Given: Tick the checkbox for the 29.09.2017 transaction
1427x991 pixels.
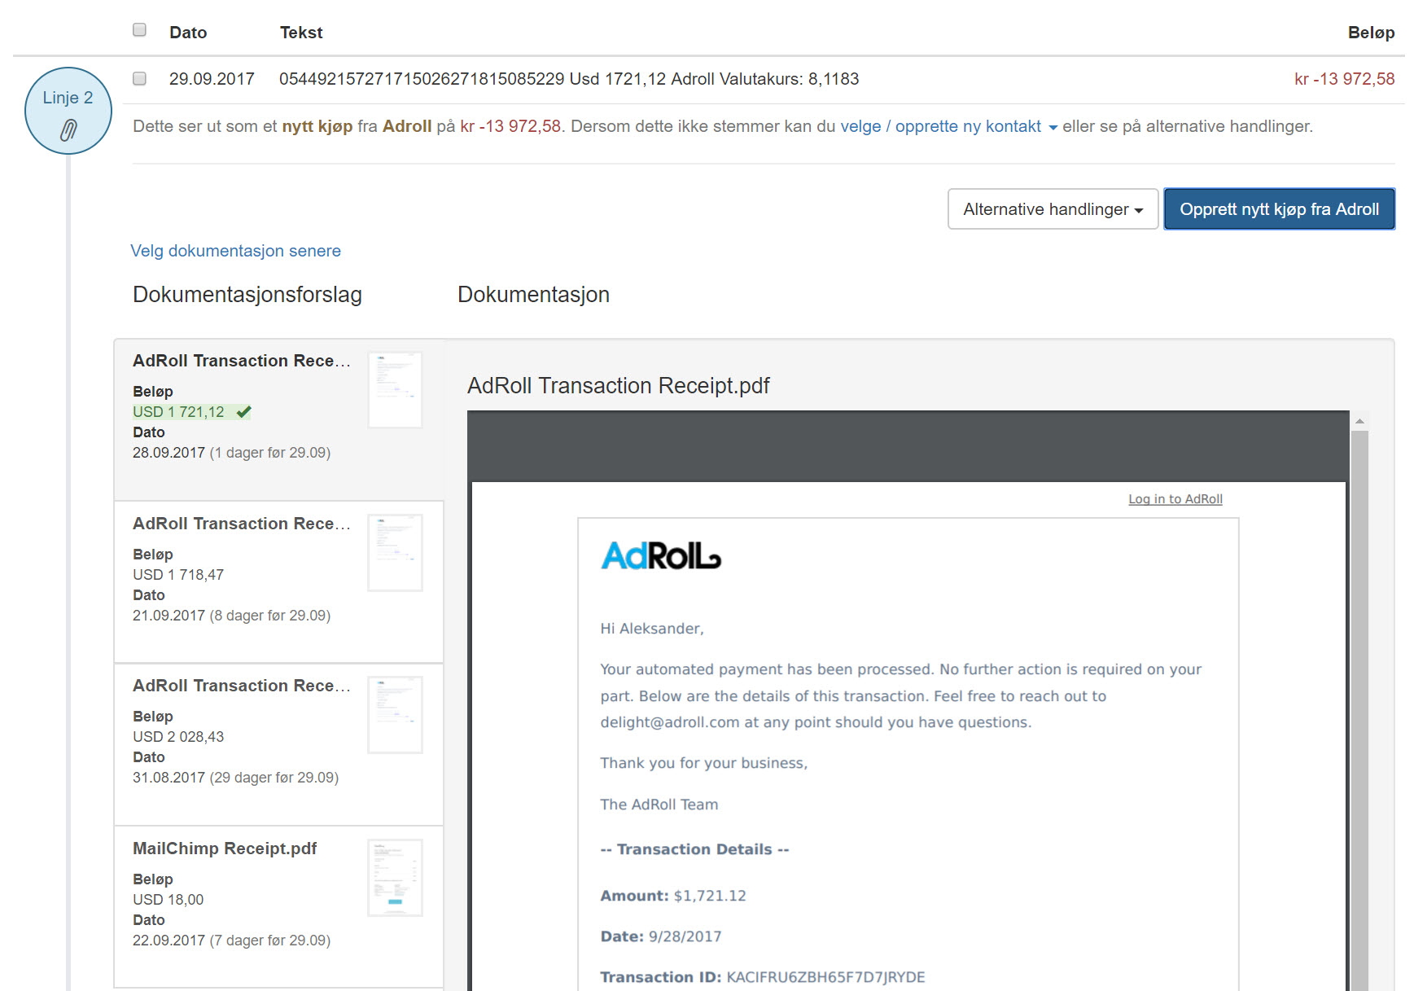Looking at the screenshot, I should (x=140, y=78).
